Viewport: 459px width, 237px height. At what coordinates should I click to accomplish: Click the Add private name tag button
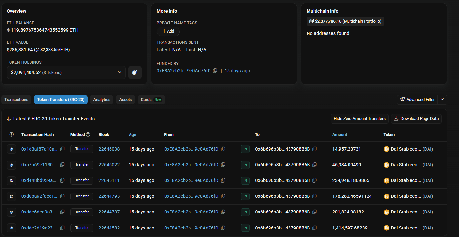click(168, 31)
